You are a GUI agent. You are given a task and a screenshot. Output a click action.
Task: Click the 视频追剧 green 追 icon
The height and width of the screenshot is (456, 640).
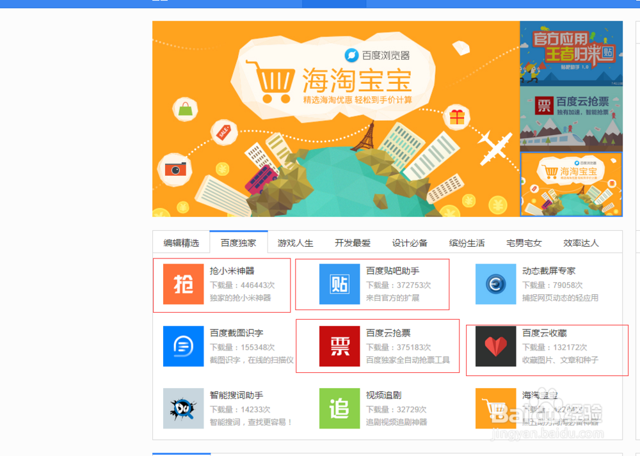pyautogui.click(x=339, y=408)
